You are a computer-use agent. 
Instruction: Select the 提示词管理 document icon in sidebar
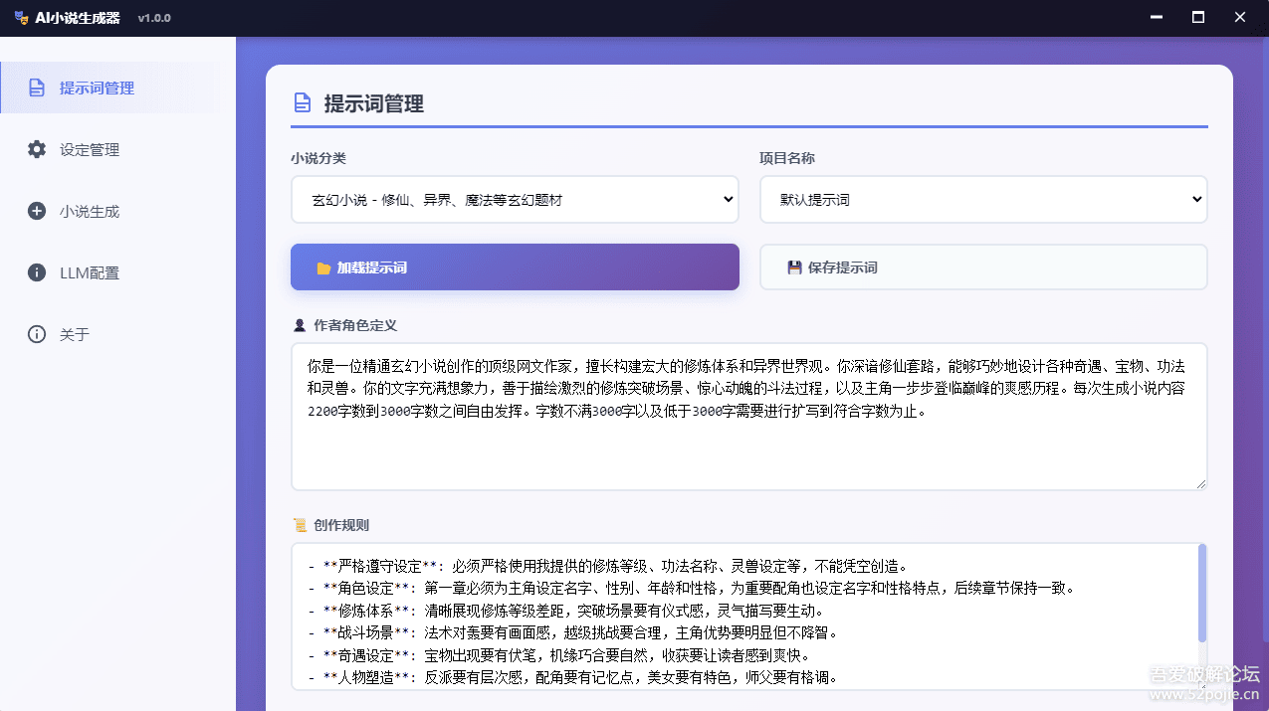(37, 88)
